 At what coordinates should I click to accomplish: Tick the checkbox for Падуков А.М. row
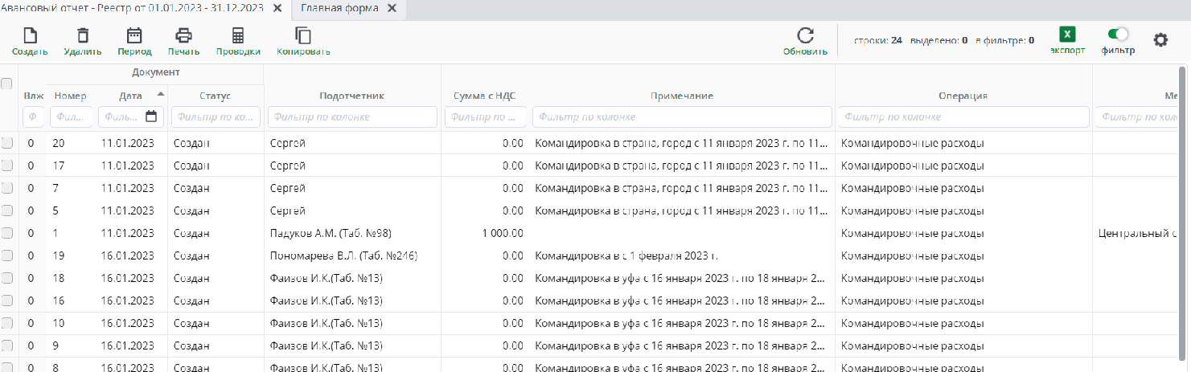pos(7,233)
